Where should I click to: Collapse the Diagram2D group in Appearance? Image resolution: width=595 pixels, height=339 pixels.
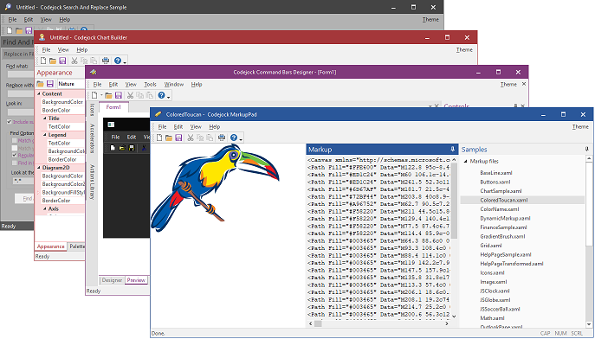click(39, 168)
